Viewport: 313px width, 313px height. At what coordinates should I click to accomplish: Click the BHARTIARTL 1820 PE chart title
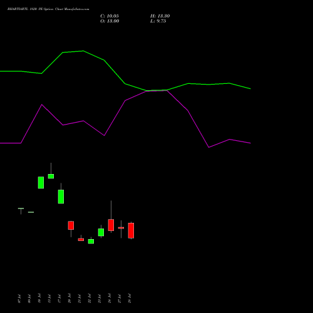tap(48, 9)
